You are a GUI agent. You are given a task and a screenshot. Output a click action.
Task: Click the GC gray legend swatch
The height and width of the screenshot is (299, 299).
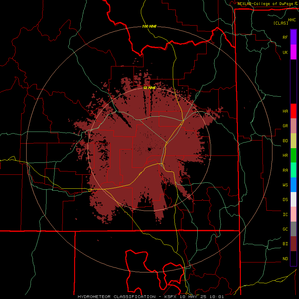click(293, 229)
